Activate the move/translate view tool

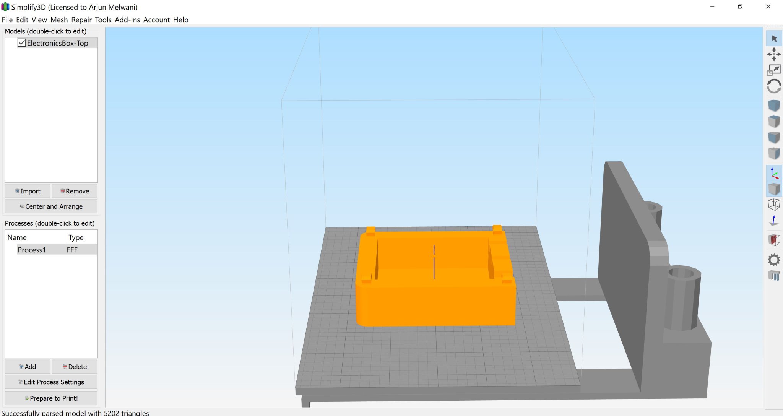click(774, 54)
